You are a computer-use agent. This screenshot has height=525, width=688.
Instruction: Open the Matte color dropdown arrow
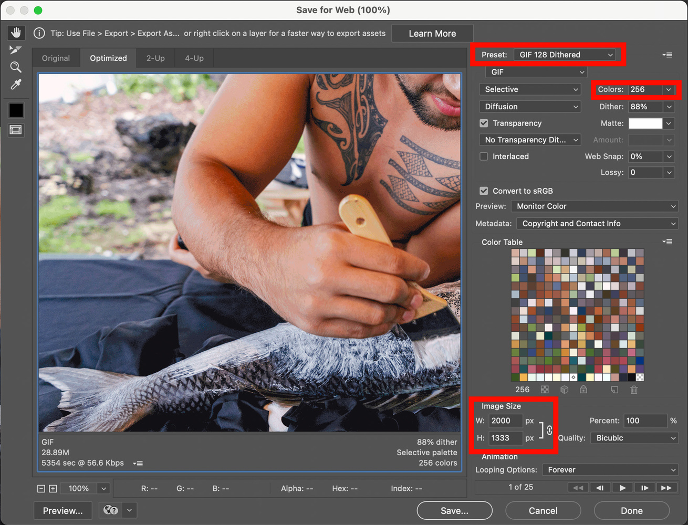(669, 123)
